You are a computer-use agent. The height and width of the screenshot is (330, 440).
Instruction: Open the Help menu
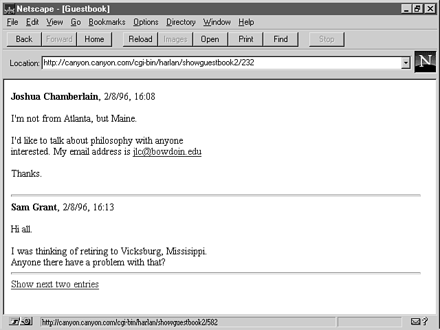point(246,22)
